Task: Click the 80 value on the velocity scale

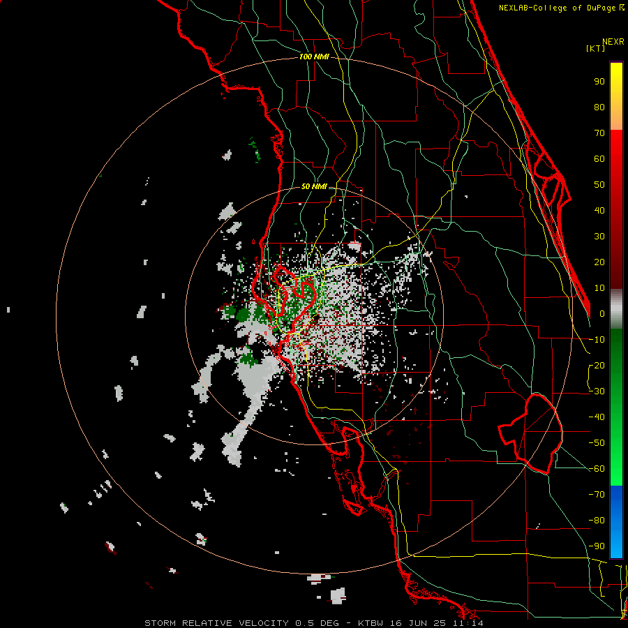Action: click(x=599, y=107)
